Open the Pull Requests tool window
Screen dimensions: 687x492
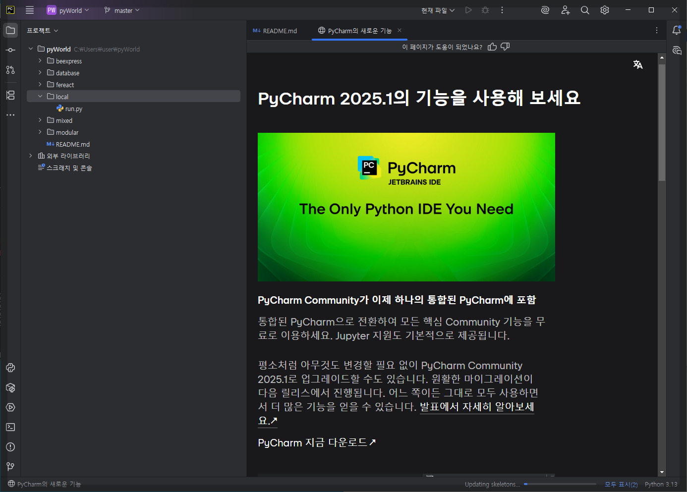[x=10, y=70]
